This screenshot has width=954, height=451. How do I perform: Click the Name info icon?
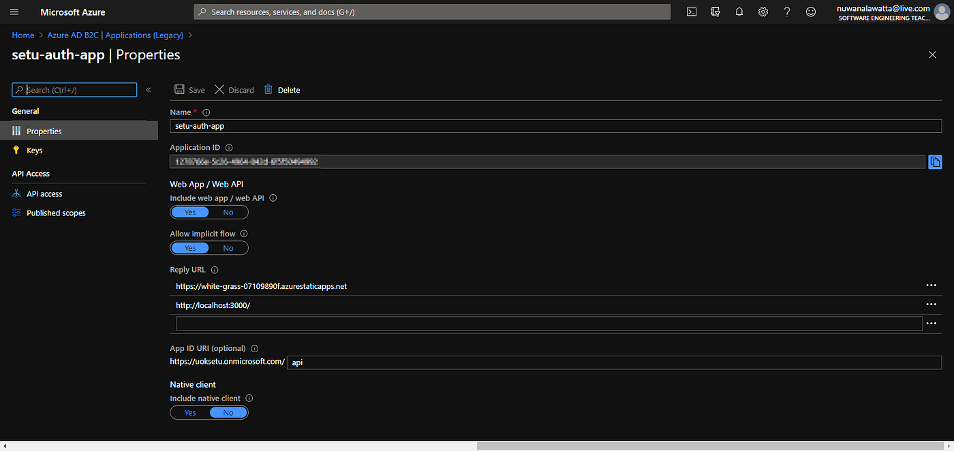point(206,112)
